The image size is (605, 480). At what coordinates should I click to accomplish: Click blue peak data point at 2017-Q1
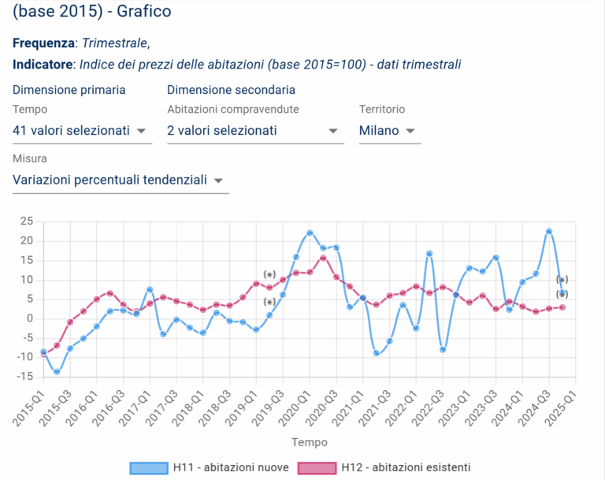[x=150, y=290]
